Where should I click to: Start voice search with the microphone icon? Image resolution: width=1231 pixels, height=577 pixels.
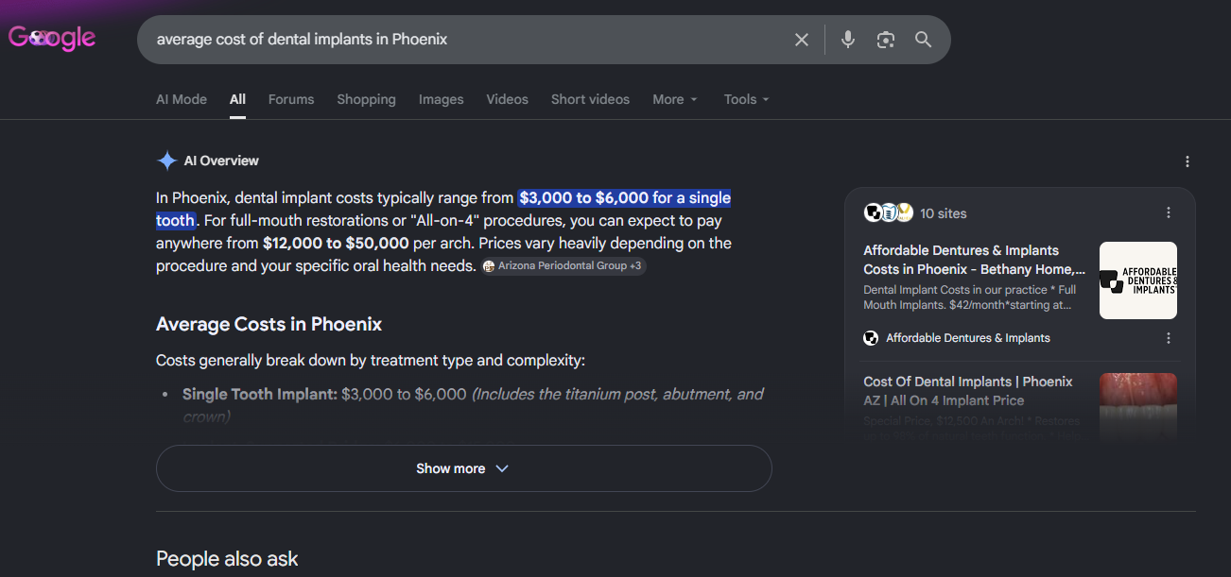point(848,40)
